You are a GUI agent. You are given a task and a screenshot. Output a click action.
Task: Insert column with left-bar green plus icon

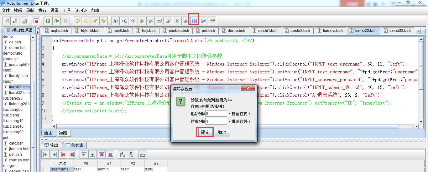coord(46,155)
